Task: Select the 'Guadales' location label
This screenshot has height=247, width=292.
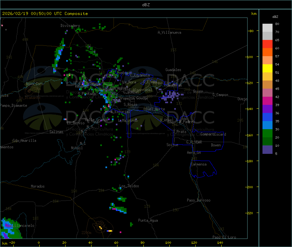Action: click(173, 70)
